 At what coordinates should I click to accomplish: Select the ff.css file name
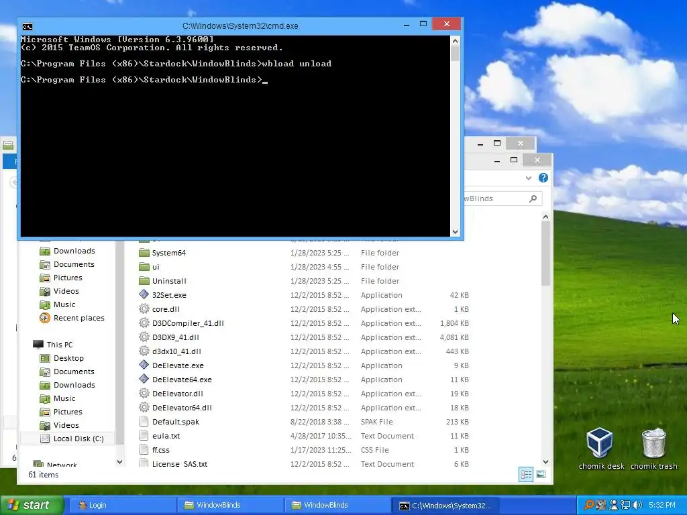click(x=161, y=450)
